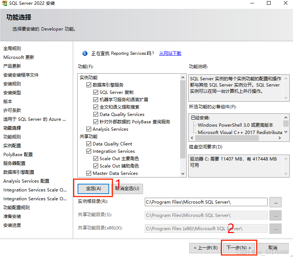This screenshot has width=293, height=257.
Task: Click the disk space text 驱动器 C
Action: pyautogui.click(x=233, y=162)
